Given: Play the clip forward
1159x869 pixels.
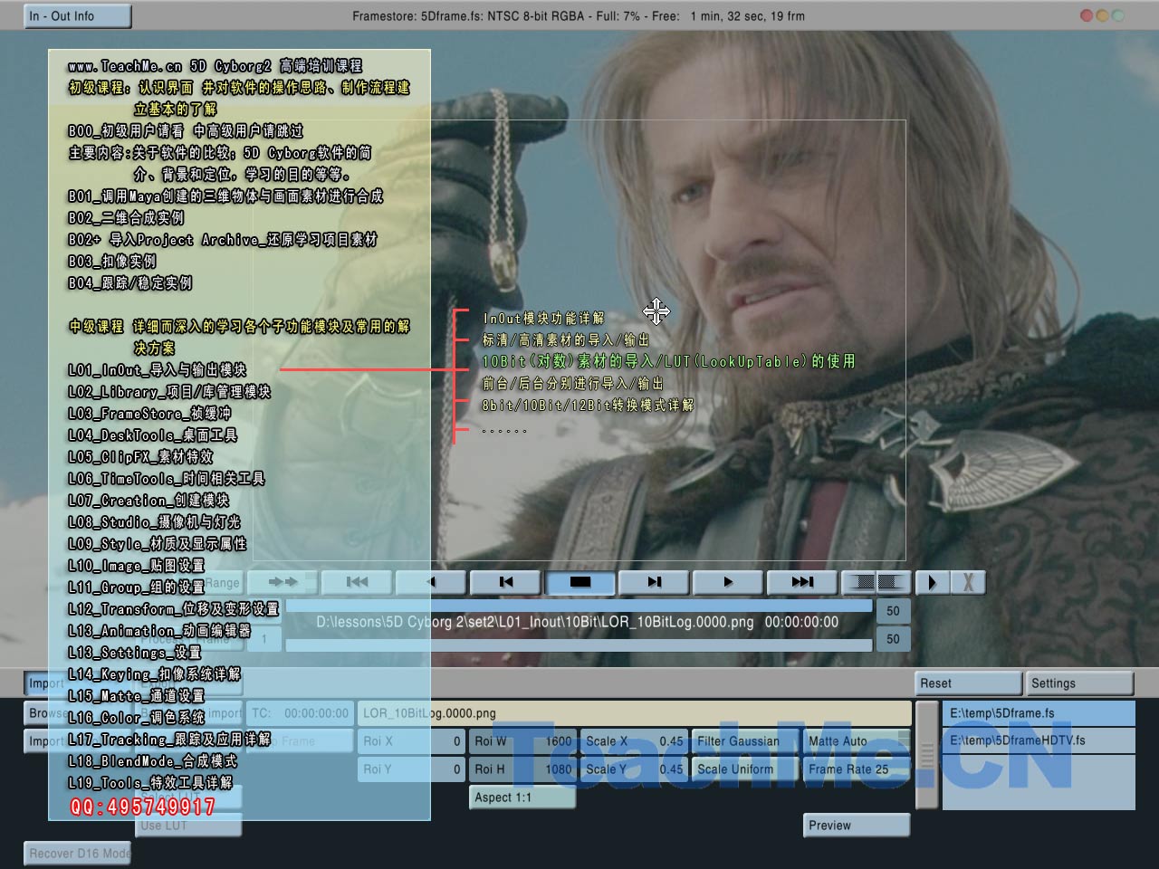Looking at the screenshot, I should click(x=728, y=582).
